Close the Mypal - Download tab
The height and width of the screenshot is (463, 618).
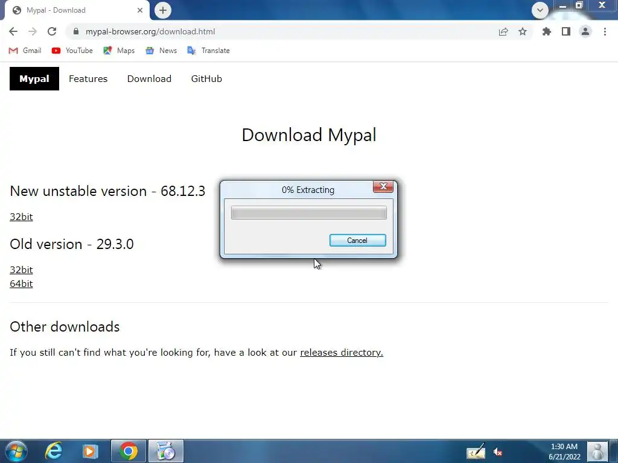(140, 10)
